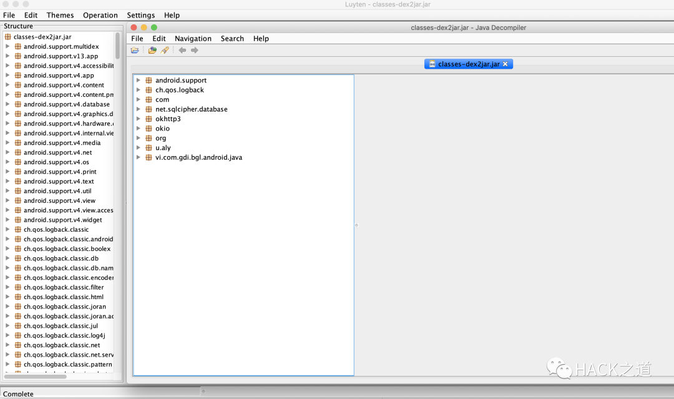Expand android.support in Java Decompiler tree
This screenshot has width=674, height=399.
(x=139, y=81)
